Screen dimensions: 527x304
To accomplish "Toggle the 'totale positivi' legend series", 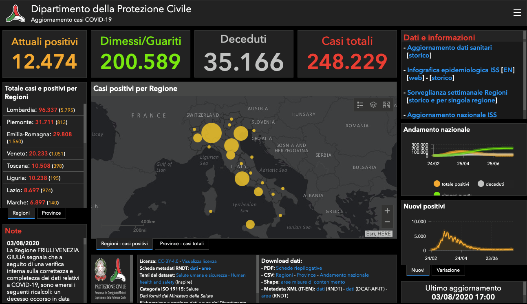I will 437,184.
